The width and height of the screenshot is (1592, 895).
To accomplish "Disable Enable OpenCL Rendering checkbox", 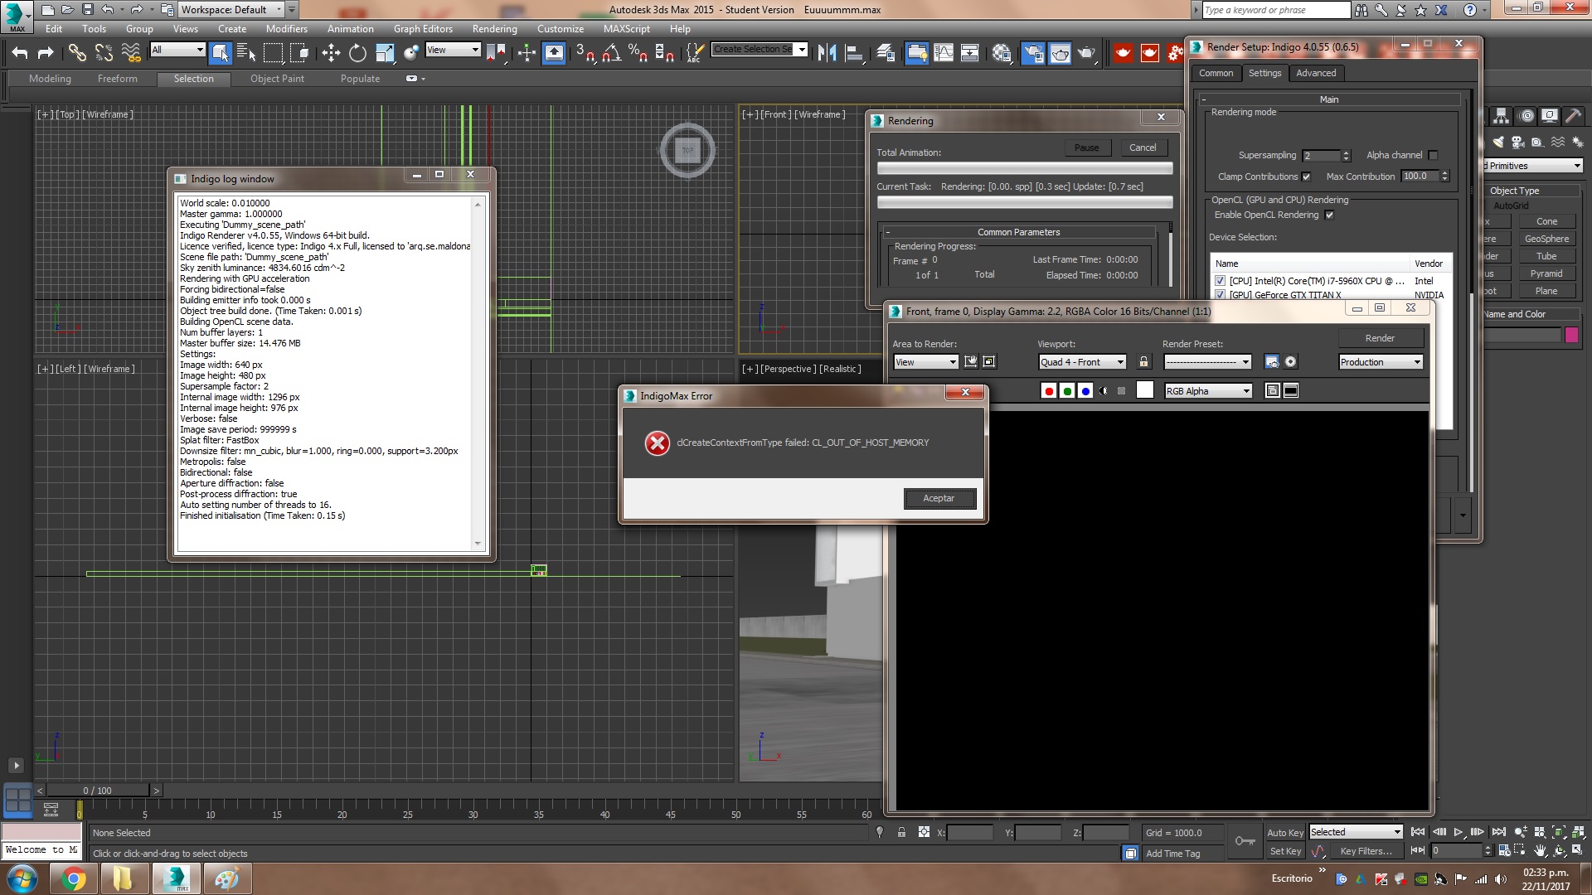I will (1329, 215).
